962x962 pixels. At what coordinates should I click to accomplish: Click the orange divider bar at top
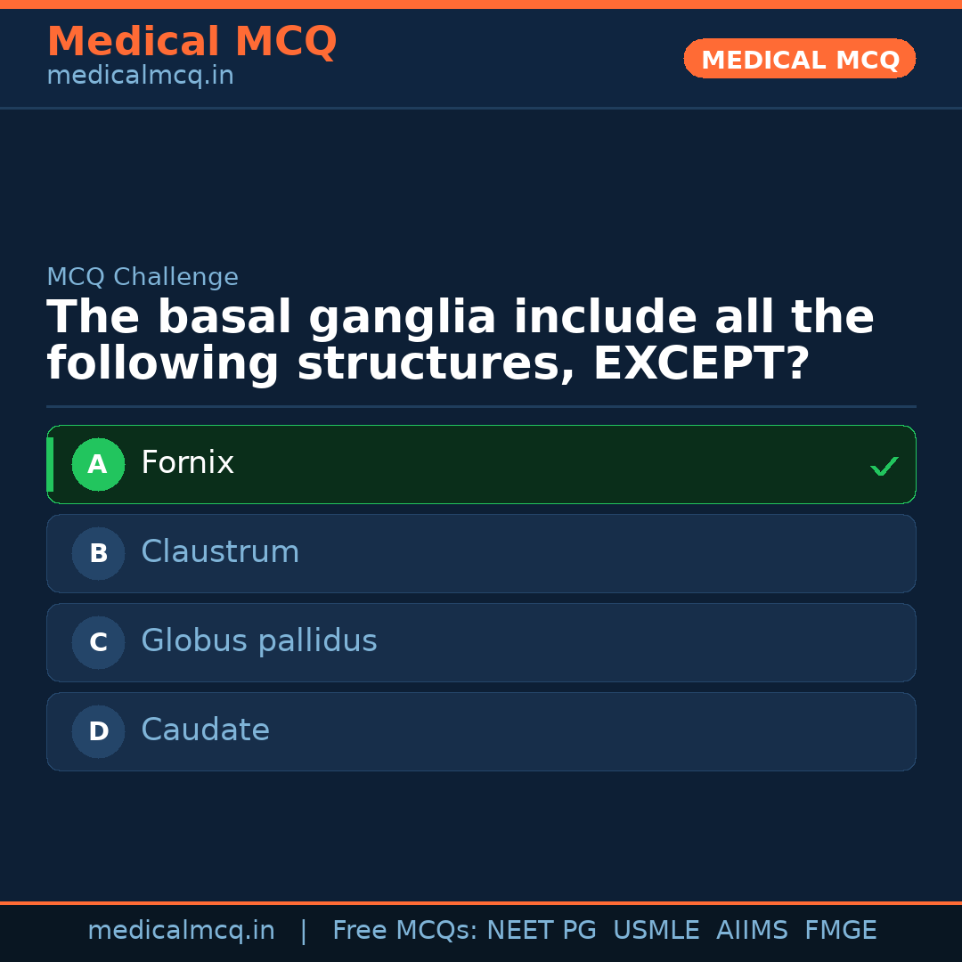pos(481,5)
